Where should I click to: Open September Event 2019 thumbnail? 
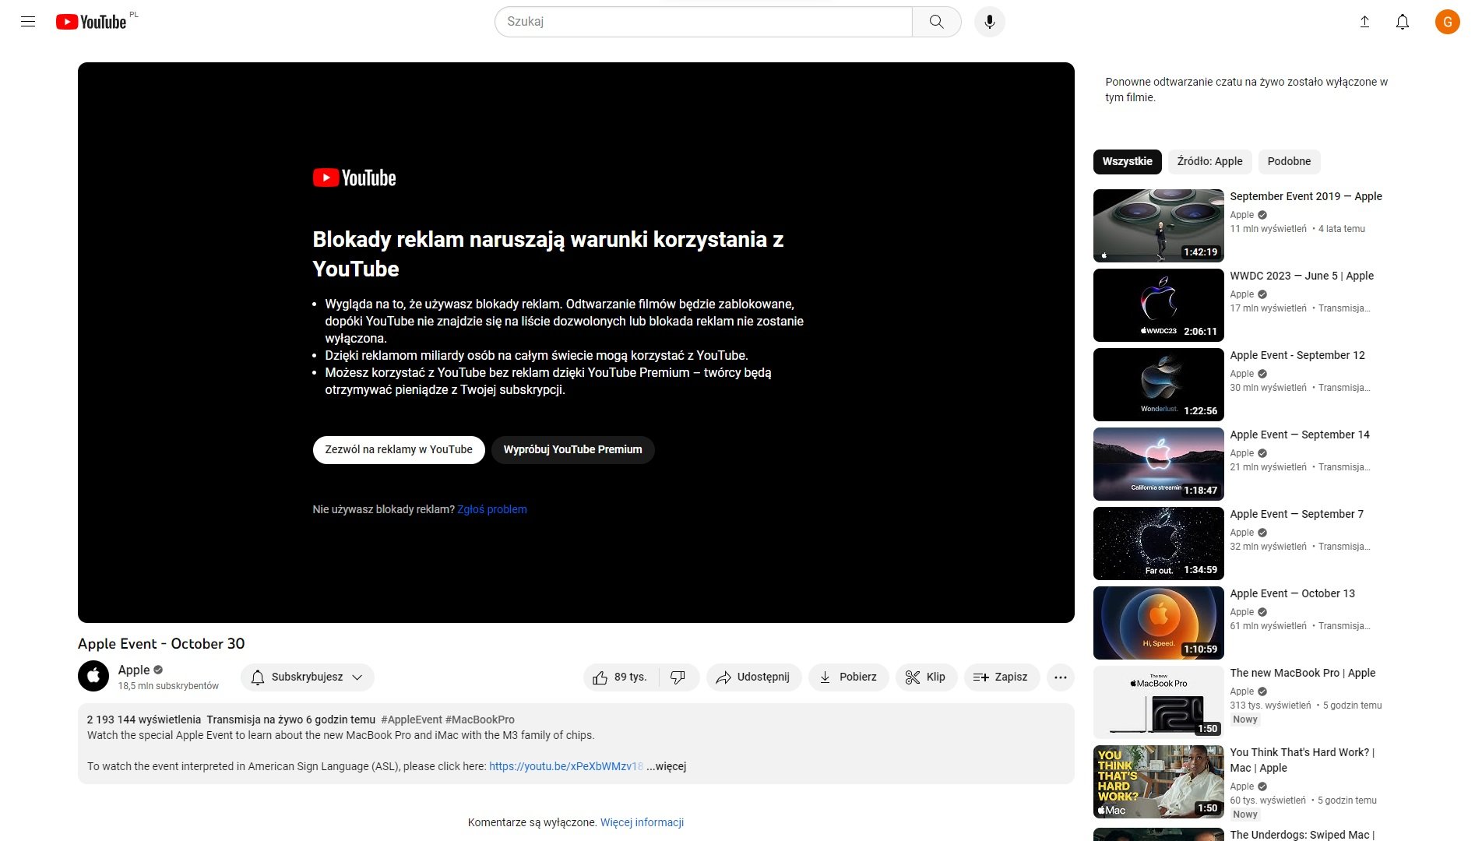tap(1158, 226)
